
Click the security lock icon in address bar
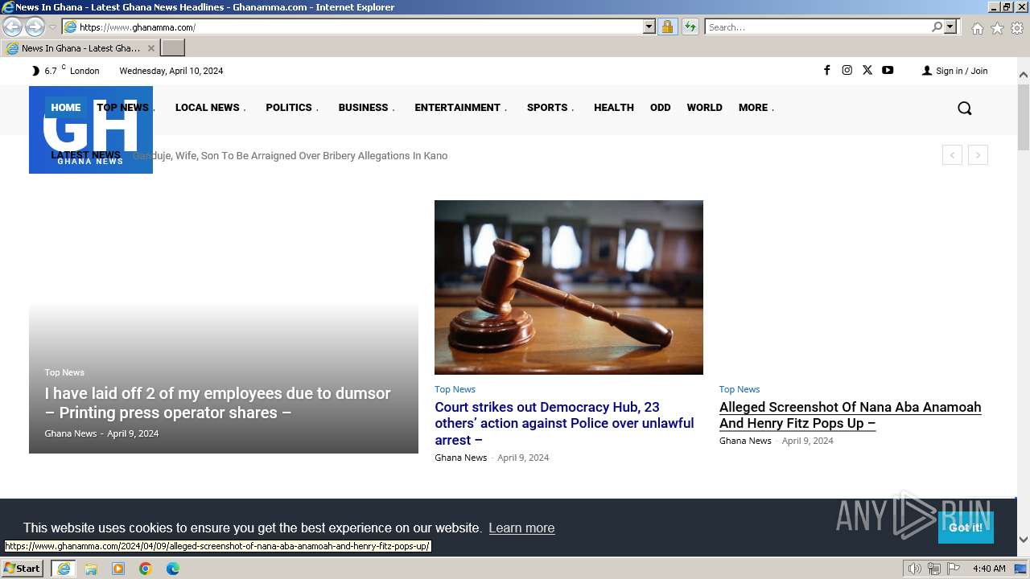tap(667, 27)
